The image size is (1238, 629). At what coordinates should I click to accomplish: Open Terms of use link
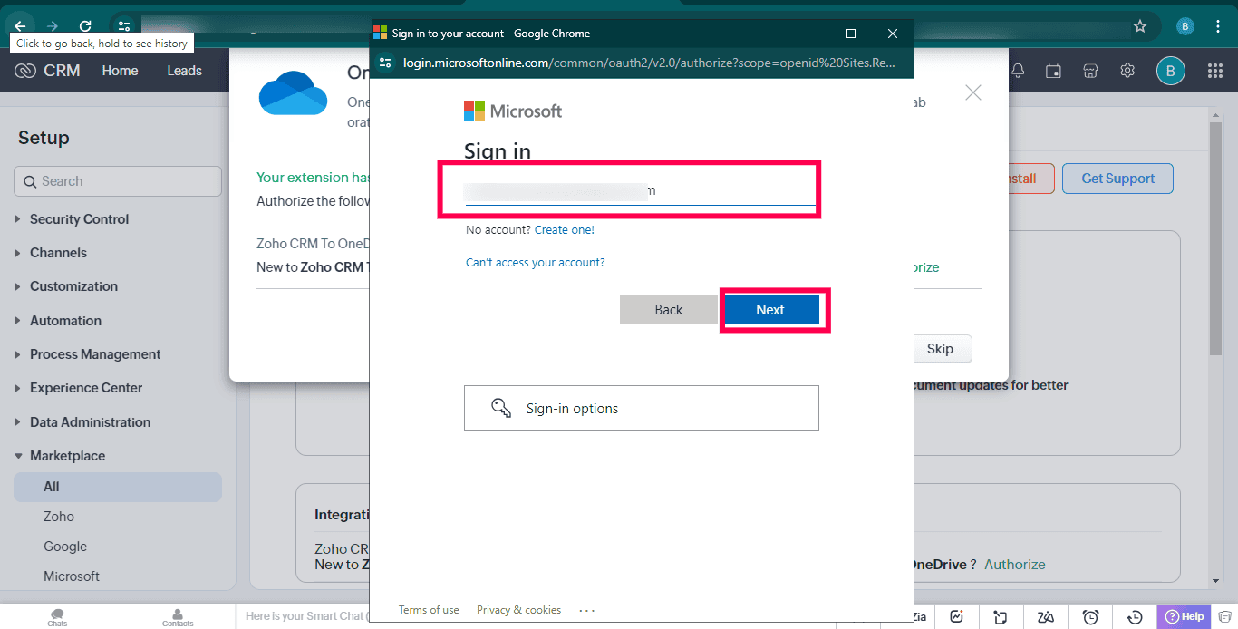(429, 610)
